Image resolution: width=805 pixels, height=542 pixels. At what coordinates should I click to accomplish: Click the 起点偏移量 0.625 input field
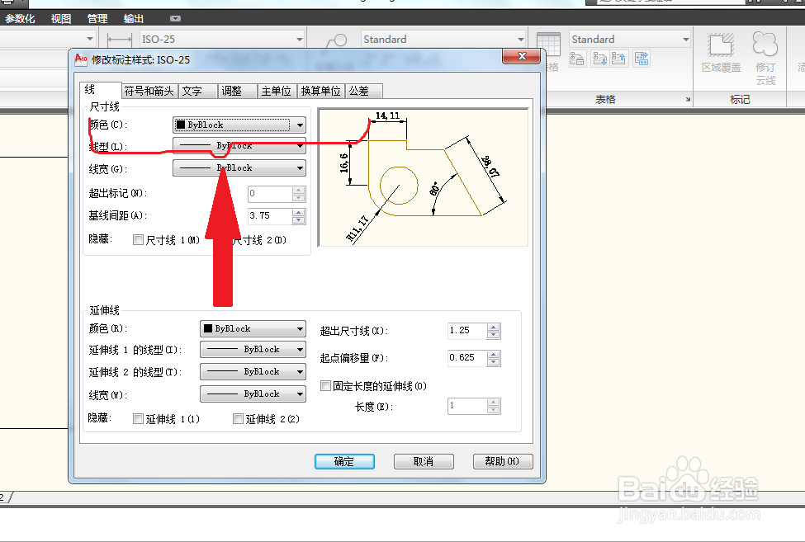click(466, 358)
